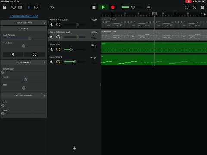The image size is (207, 155).
Task: Open My Songs document browser icon
Action: (x=5, y=7)
